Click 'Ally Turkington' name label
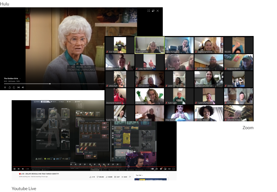Viewport: 277px width, 192px height. tap(145, 120)
